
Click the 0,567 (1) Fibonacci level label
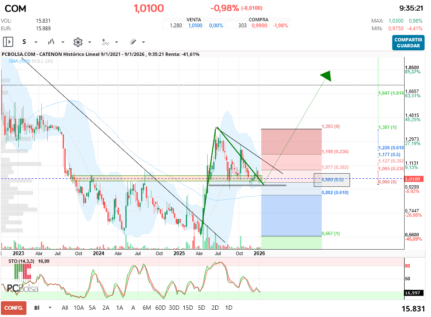pos(331,234)
